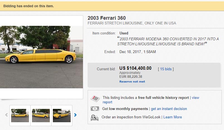The image size is (224, 130).
Task: Select the second limousine thumbnail
Action: (x=41, y=115)
